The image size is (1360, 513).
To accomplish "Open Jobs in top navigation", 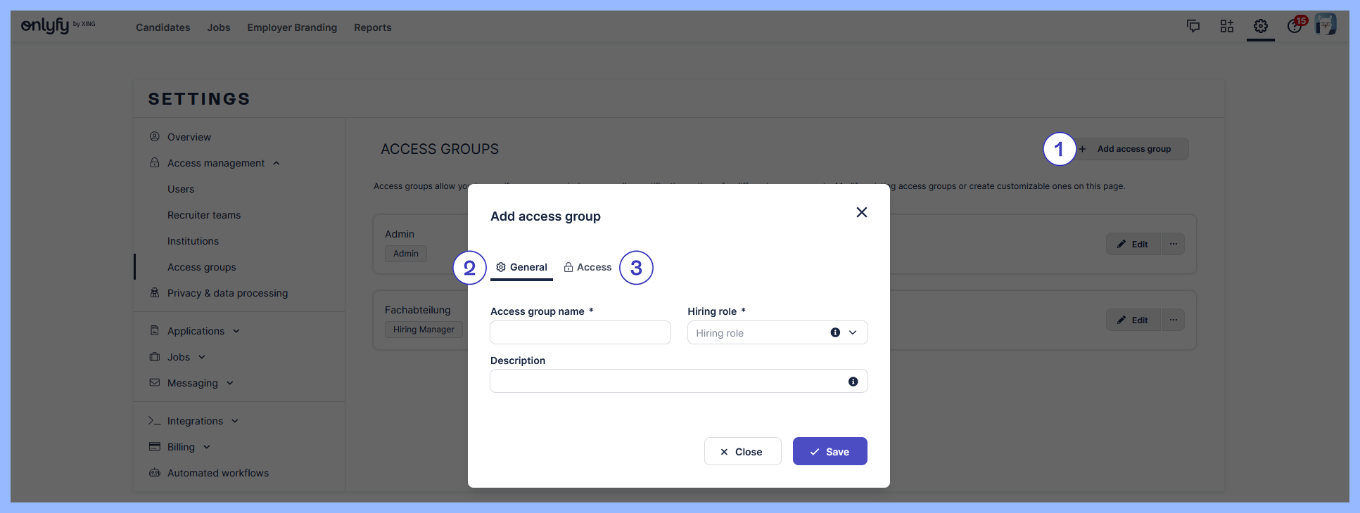I will coord(219,27).
